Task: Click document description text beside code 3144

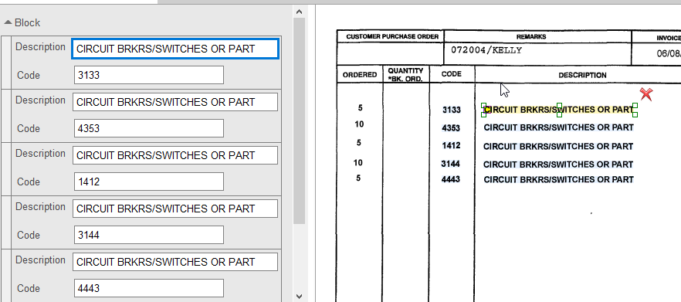Action: pyautogui.click(x=558, y=165)
